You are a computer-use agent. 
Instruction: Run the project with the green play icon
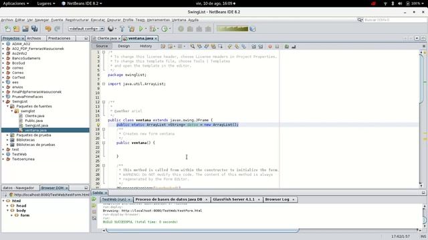click(141, 29)
